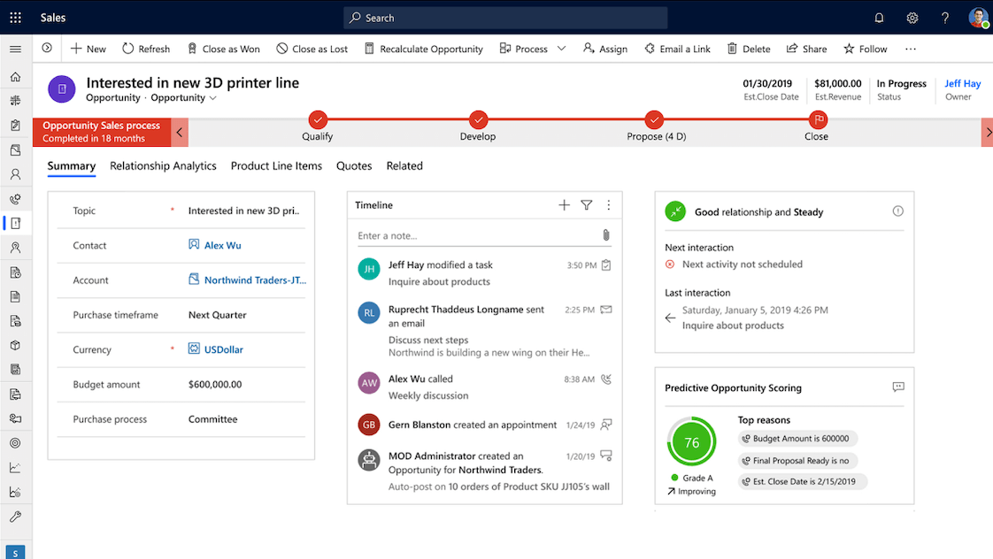
Task: Select the Develop stage
Action: pos(478,119)
